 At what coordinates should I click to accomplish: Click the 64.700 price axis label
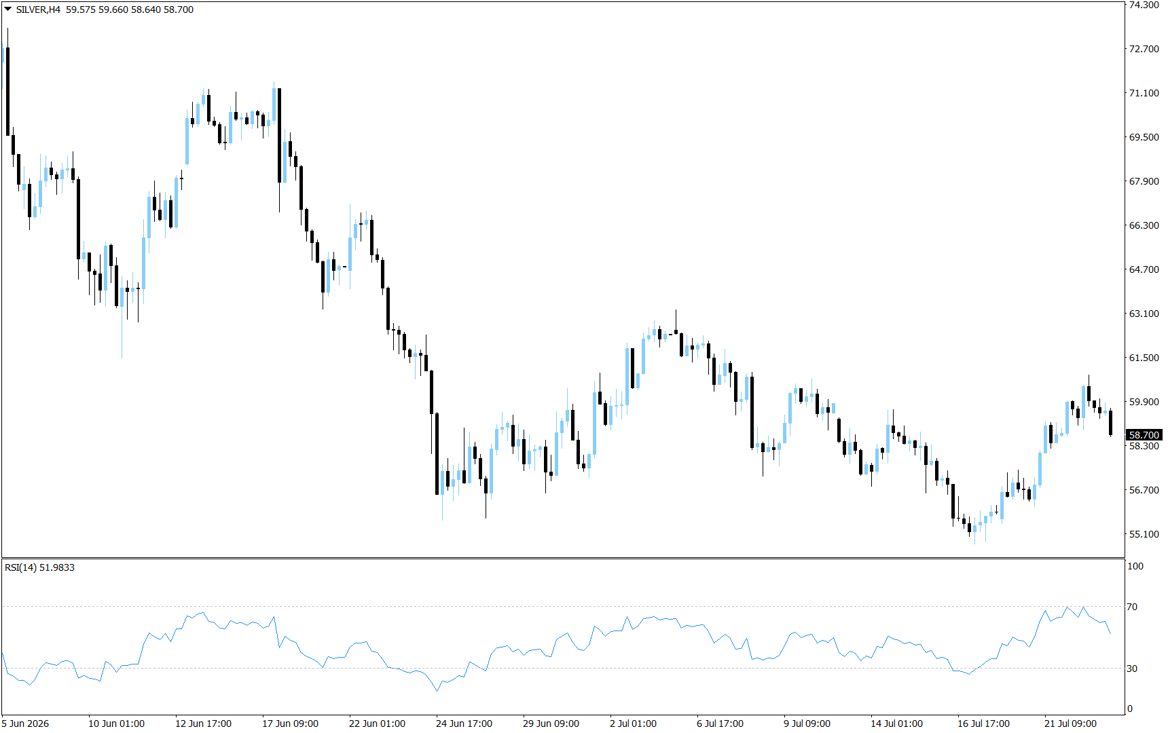1144,269
